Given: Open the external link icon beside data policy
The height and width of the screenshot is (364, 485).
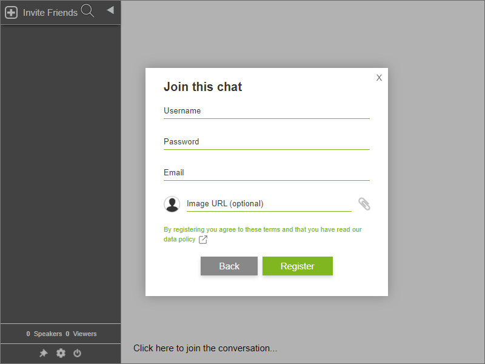Looking at the screenshot, I should click(203, 240).
